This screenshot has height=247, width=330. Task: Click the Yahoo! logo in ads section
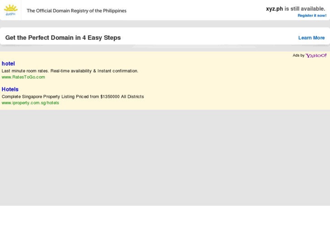point(316,55)
